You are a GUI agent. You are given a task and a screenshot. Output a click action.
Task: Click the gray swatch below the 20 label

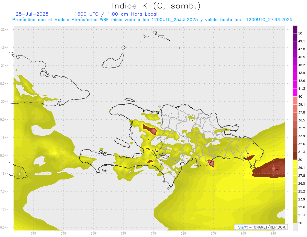[x=295, y=227]
